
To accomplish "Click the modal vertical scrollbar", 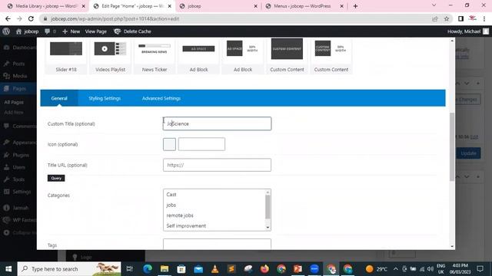I will (452, 146).
